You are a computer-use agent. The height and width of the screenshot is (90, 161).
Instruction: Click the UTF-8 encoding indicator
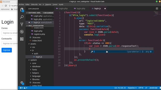141,88
